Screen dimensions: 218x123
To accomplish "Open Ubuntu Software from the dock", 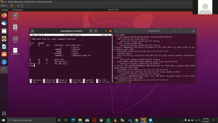I will [4, 54].
